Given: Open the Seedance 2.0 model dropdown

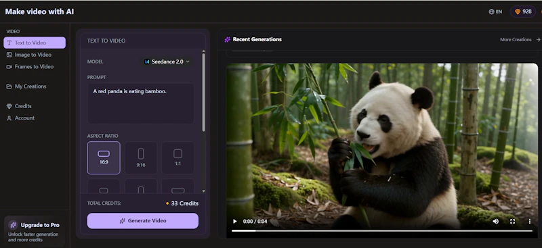Looking at the screenshot, I should click(167, 61).
